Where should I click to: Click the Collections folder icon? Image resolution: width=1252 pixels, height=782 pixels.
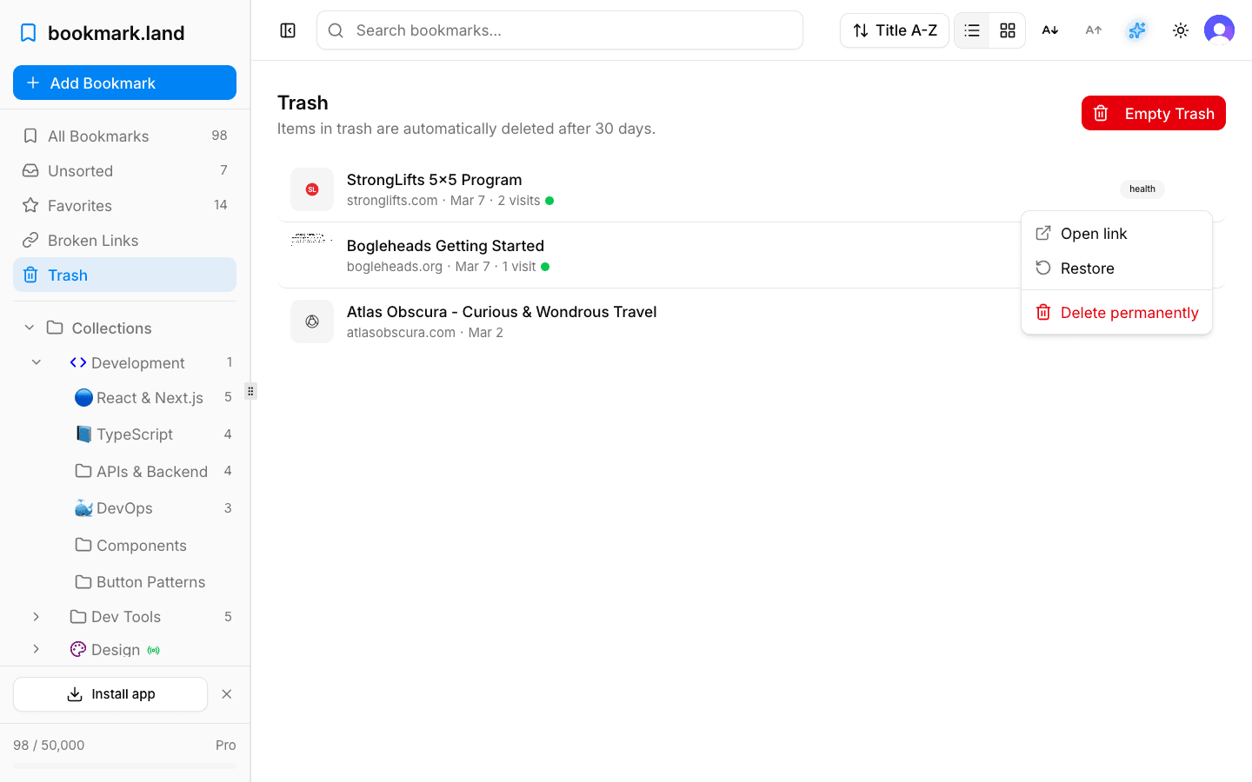(55, 328)
